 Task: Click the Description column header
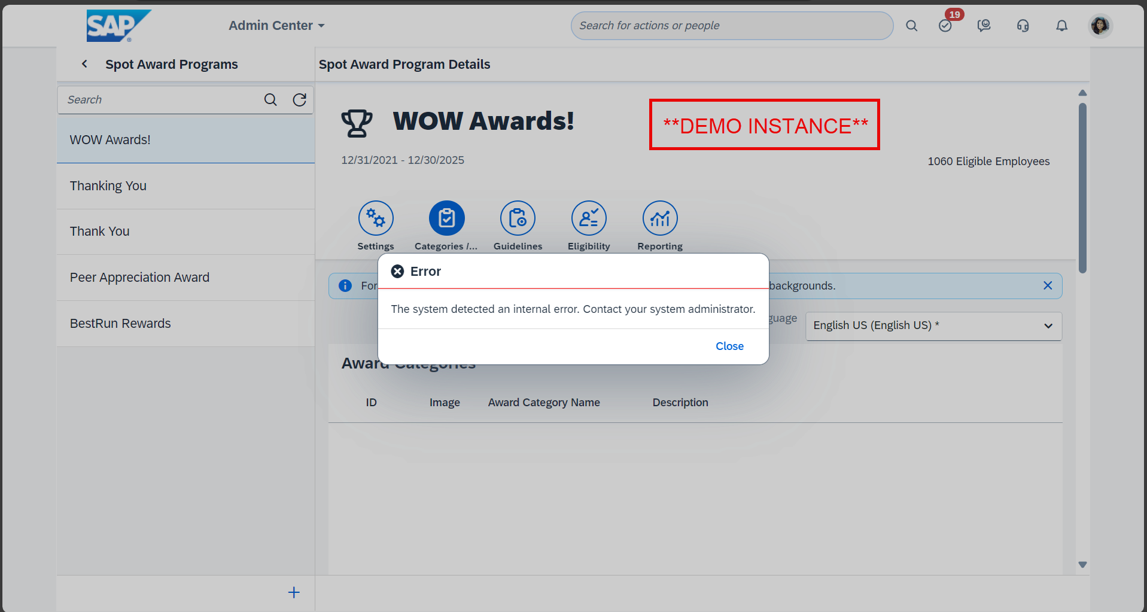(x=680, y=403)
